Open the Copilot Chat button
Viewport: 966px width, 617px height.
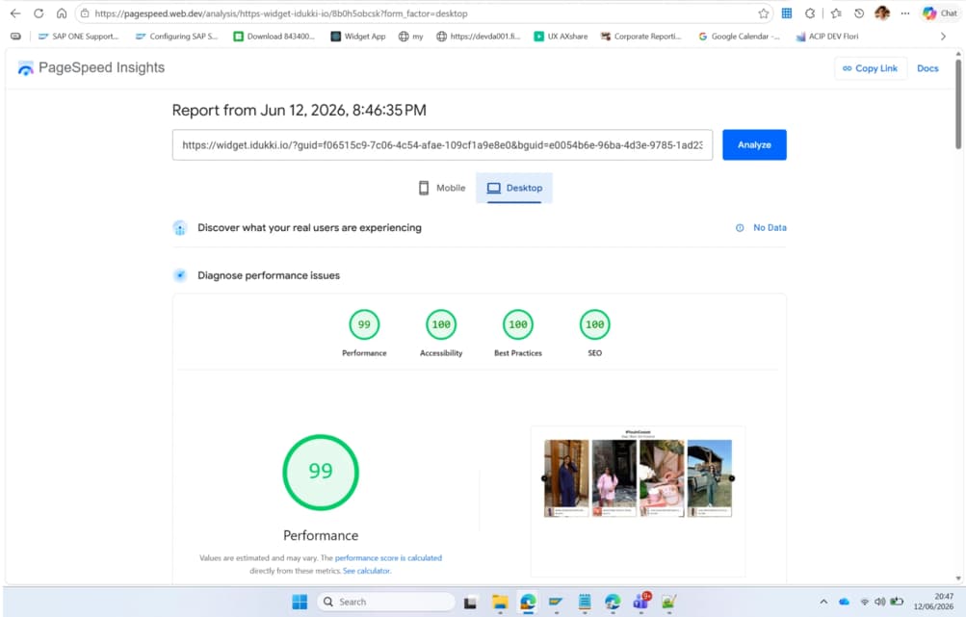939,13
